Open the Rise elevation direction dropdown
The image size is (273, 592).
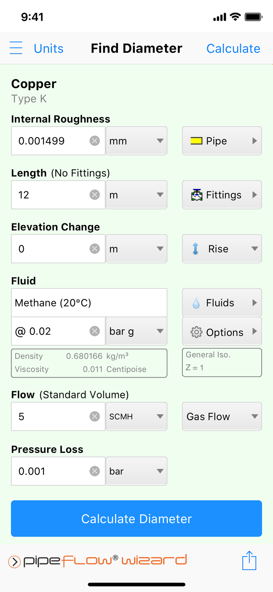(x=222, y=249)
